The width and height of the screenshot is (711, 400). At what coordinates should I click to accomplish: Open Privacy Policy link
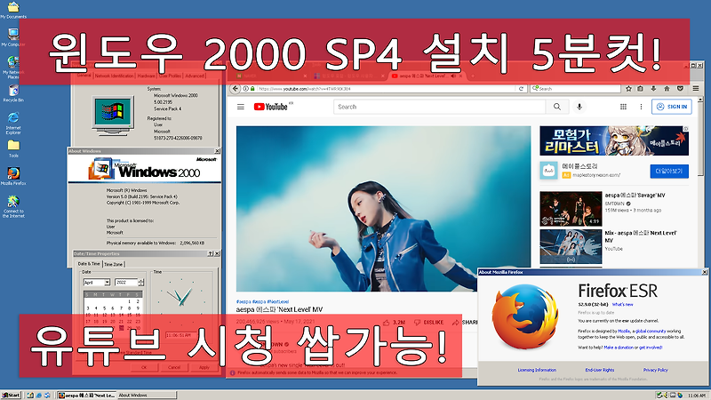click(655, 370)
